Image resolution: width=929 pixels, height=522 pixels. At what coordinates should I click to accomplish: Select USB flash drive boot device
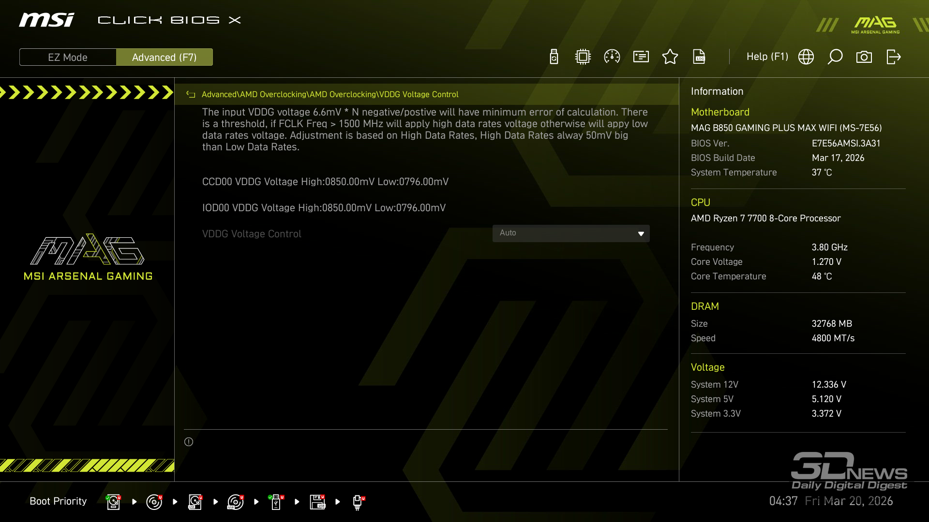(x=276, y=502)
